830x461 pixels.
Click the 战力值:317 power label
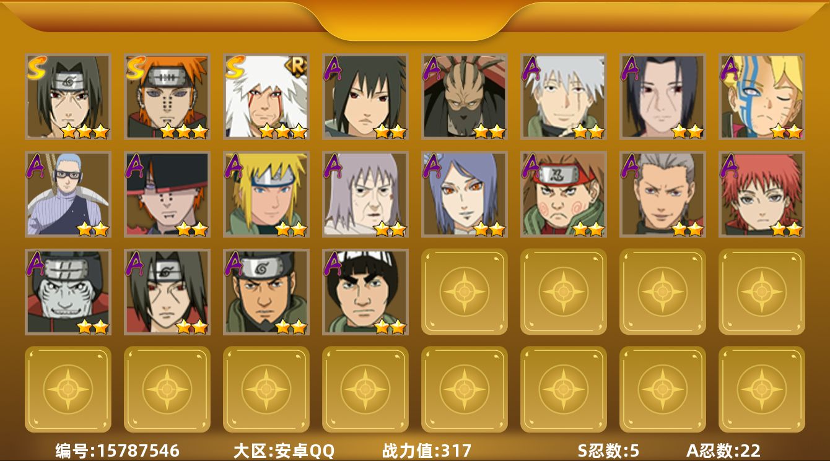pyautogui.click(x=427, y=450)
